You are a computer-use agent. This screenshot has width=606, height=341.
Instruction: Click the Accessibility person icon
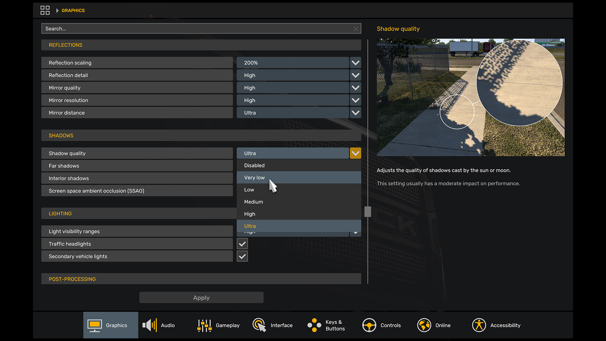click(479, 325)
